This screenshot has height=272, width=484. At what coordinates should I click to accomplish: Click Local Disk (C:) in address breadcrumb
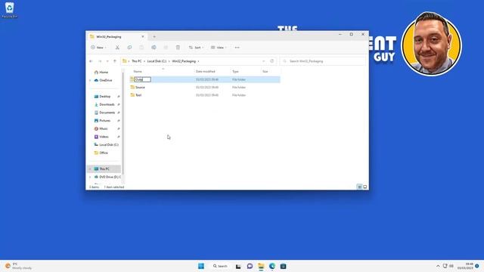[x=157, y=61]
